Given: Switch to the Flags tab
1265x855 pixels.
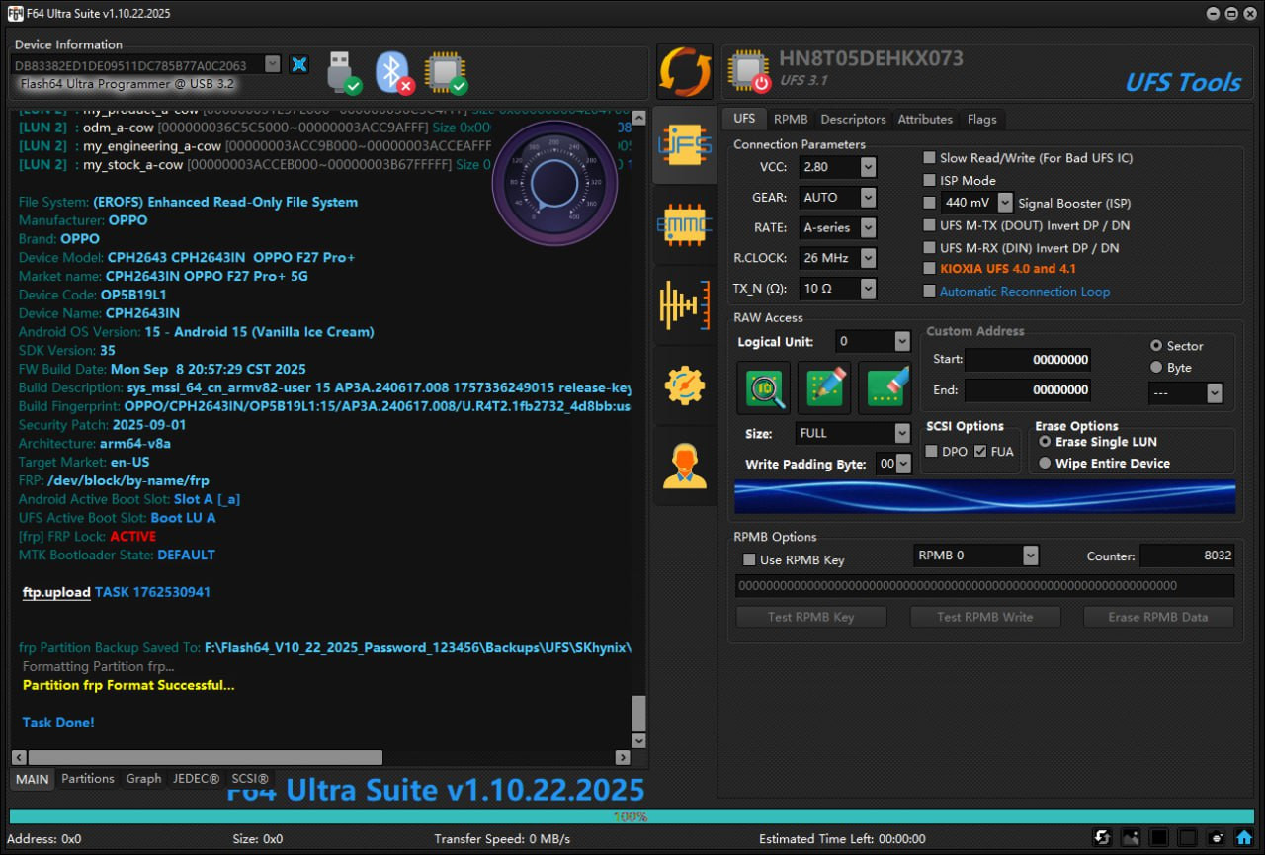Looking at the screenshot, I should (x=982, y=119).
